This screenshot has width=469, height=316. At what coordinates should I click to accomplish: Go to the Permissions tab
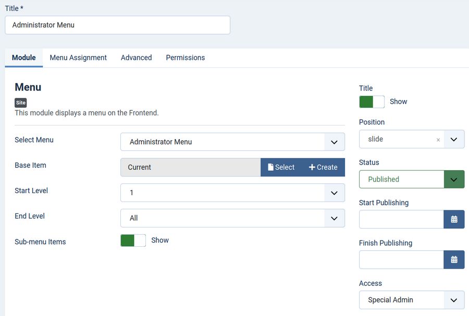coord(185,58)
